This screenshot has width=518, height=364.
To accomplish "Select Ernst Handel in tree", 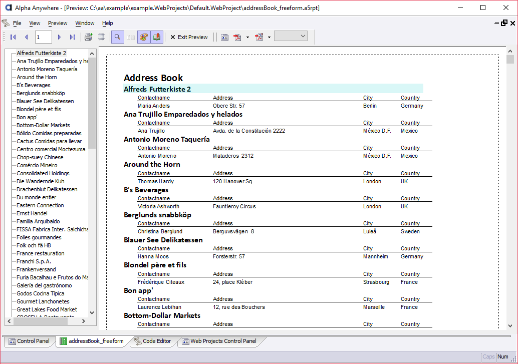I will click(x=32, y=213).
